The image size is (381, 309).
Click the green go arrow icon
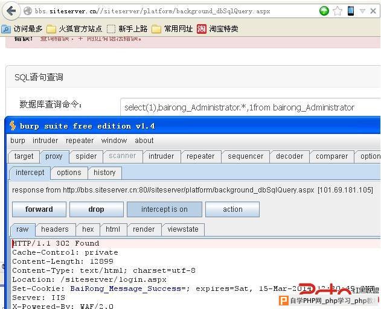click(324, 11)
